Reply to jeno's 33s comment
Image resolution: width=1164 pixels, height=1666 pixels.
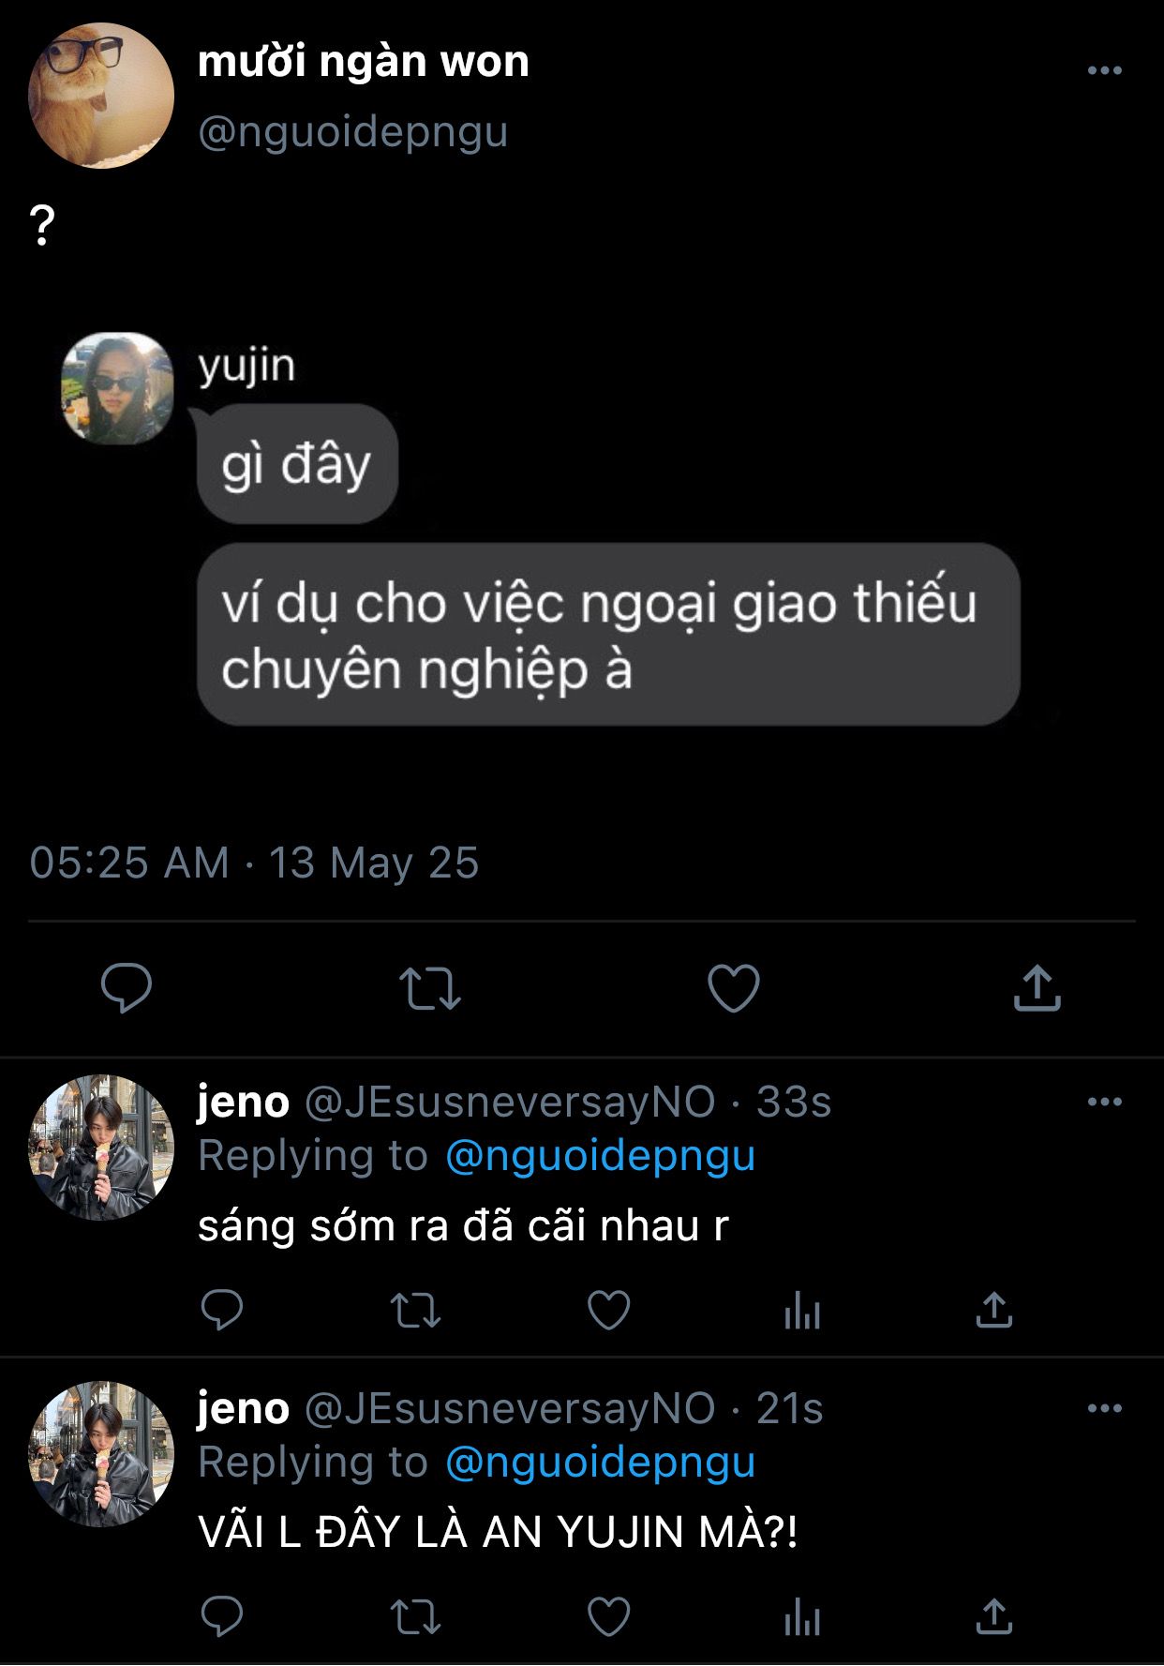tap(222, 1310)
